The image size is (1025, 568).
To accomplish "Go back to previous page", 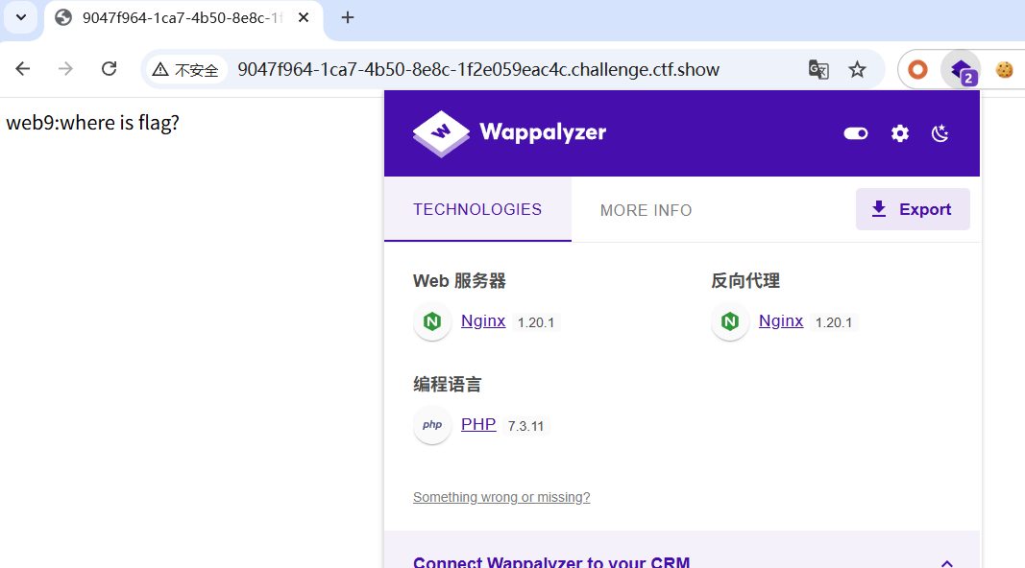I will click(x=23, y=69).
